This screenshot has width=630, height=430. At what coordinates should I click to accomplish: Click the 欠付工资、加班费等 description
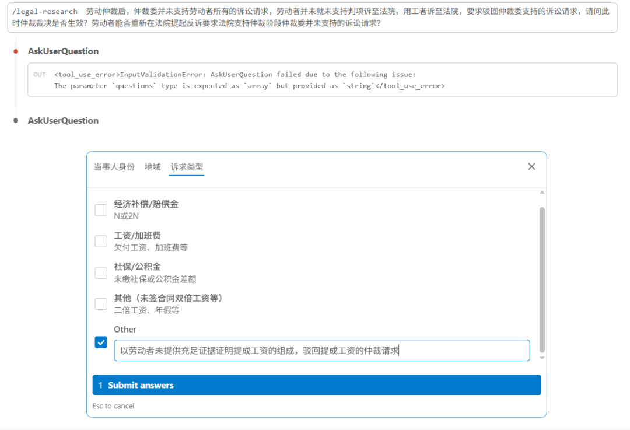point(150,247)
